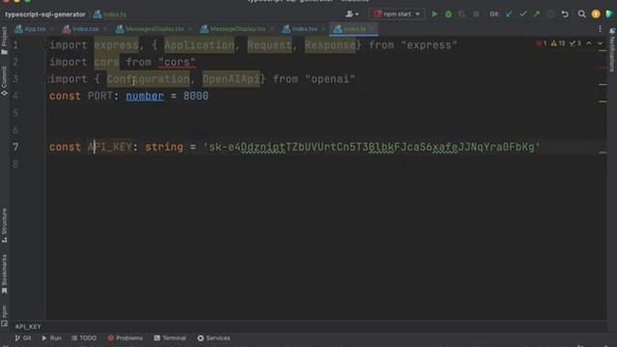This screenshot has height=347, width=617.
Task: Close the active index.ts tab
Action: coord(372,29)
